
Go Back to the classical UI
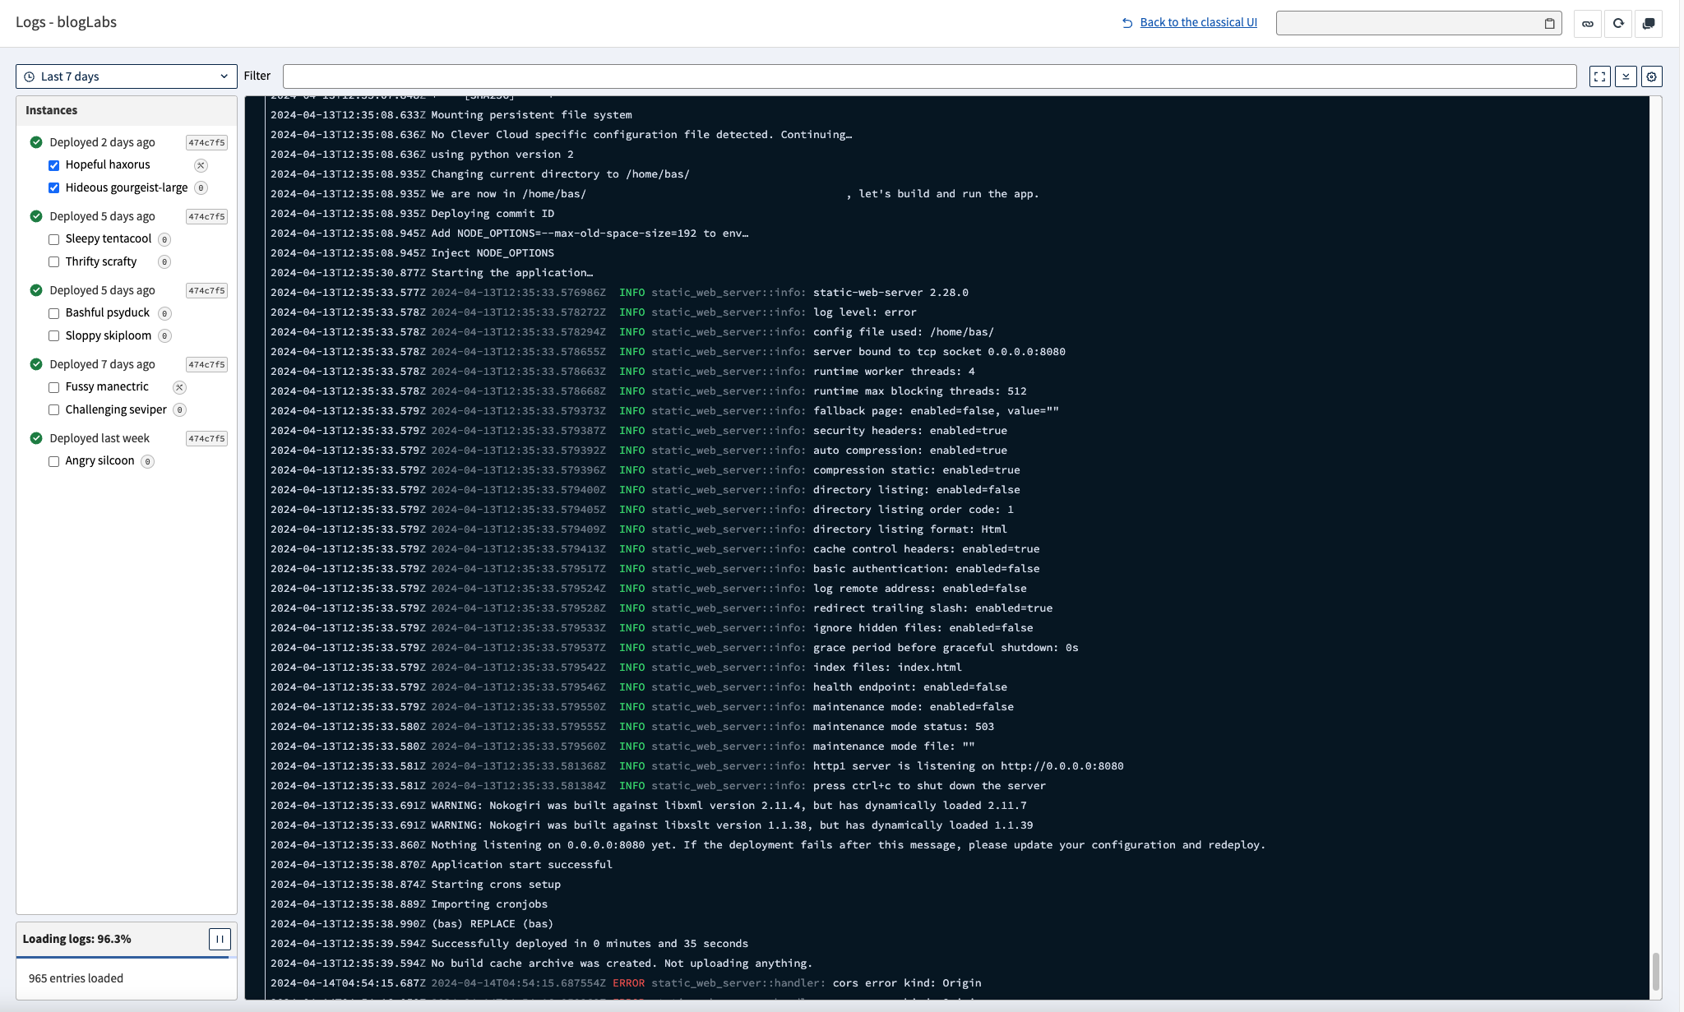pos(1197,22)
